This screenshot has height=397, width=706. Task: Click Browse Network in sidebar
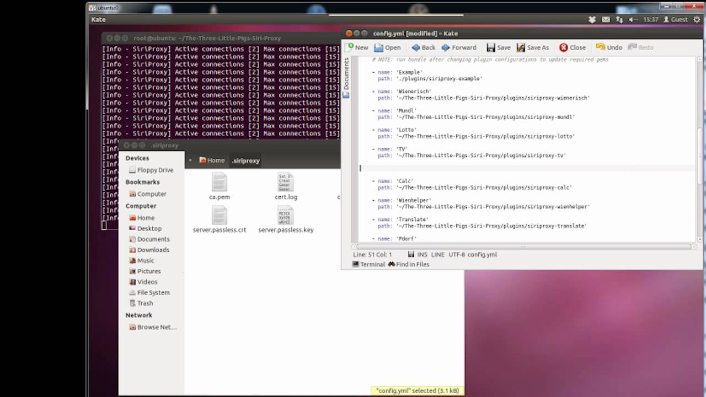click(x=153, y=327)
